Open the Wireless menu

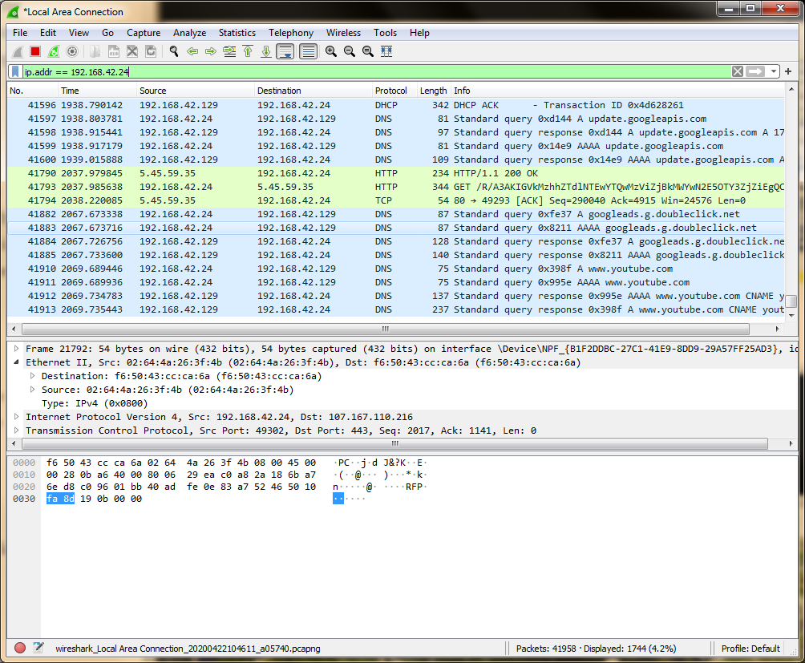pos(343,33)
